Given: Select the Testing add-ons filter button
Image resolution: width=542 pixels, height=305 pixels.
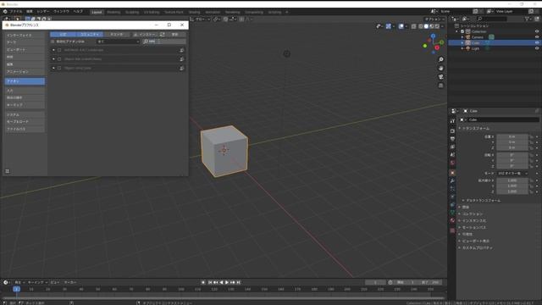Looking at the screenshot, I should [117, 34].
